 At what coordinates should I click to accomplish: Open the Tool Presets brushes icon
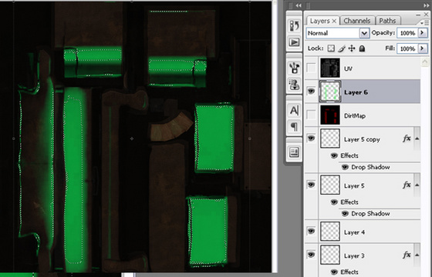pyautogui.click(x=294, y=68)
